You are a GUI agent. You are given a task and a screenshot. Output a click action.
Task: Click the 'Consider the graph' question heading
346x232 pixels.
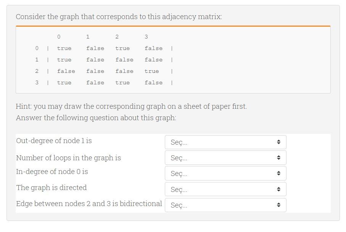(x=119, y=17)
